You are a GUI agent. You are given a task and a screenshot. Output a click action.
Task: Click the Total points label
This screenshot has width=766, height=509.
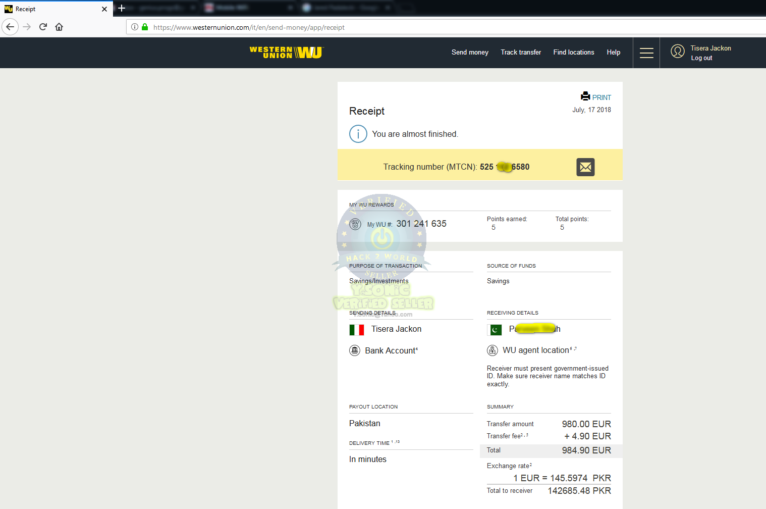[572, 219]
